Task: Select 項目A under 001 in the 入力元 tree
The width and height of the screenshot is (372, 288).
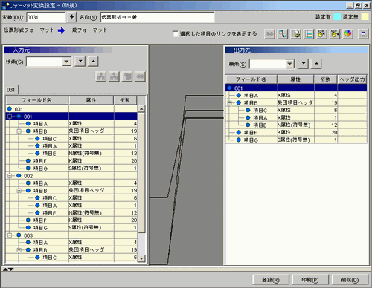Action: (40, 124)
